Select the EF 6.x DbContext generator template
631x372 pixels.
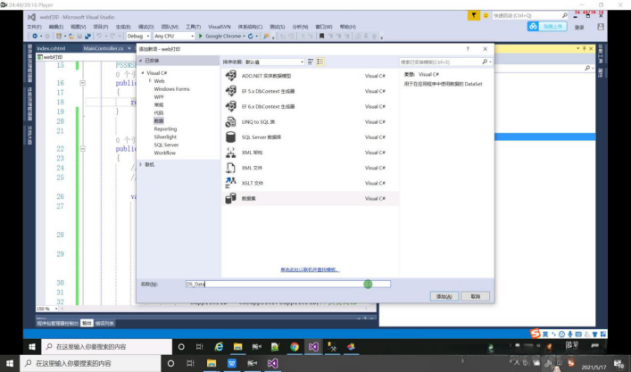(310, 106)
